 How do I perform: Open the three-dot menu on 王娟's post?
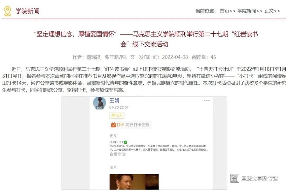207,101
